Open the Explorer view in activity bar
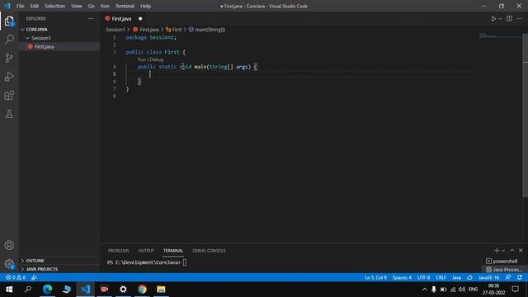The height and width of the screenshot is (297, 528). coord(9,21)
